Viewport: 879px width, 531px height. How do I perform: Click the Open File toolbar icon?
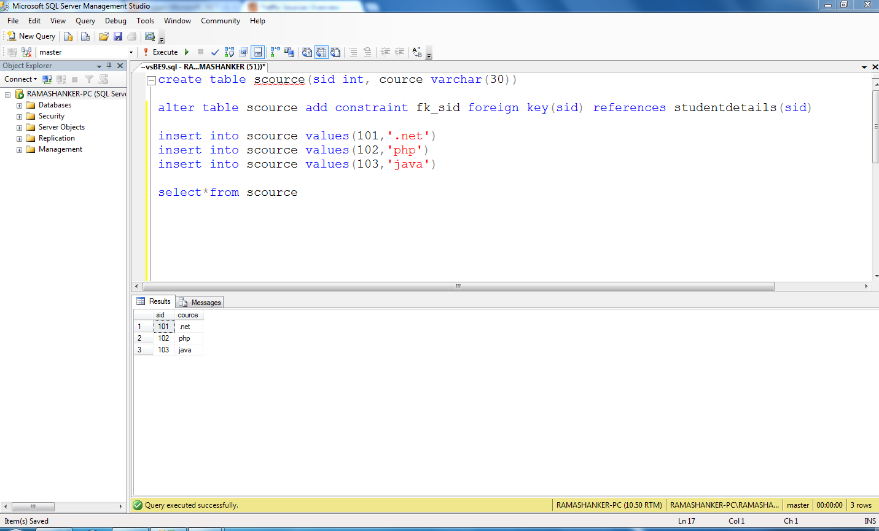pos(103,36)
